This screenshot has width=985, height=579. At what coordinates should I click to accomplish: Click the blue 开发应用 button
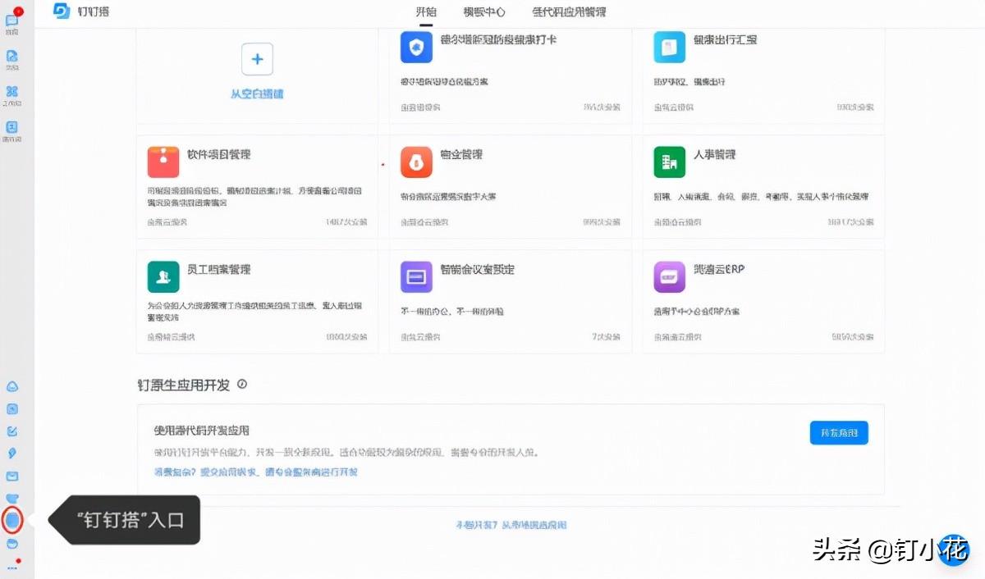839,432
